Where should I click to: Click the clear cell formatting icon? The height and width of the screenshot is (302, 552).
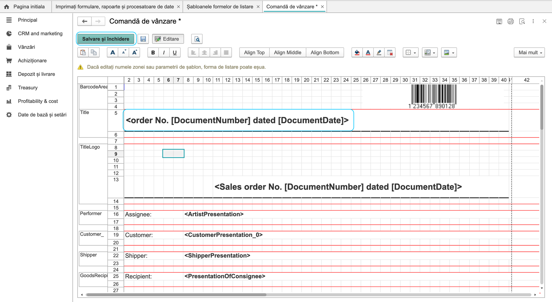(x=390, y=52)
